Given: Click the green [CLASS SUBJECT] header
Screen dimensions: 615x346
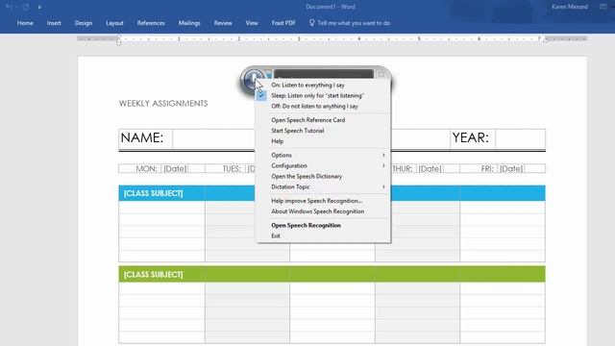Looking at the screenshot, I should click(x=154, y=274).
